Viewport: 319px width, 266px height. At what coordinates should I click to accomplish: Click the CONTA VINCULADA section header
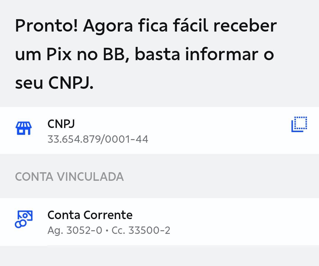click(x=69, y=177)
